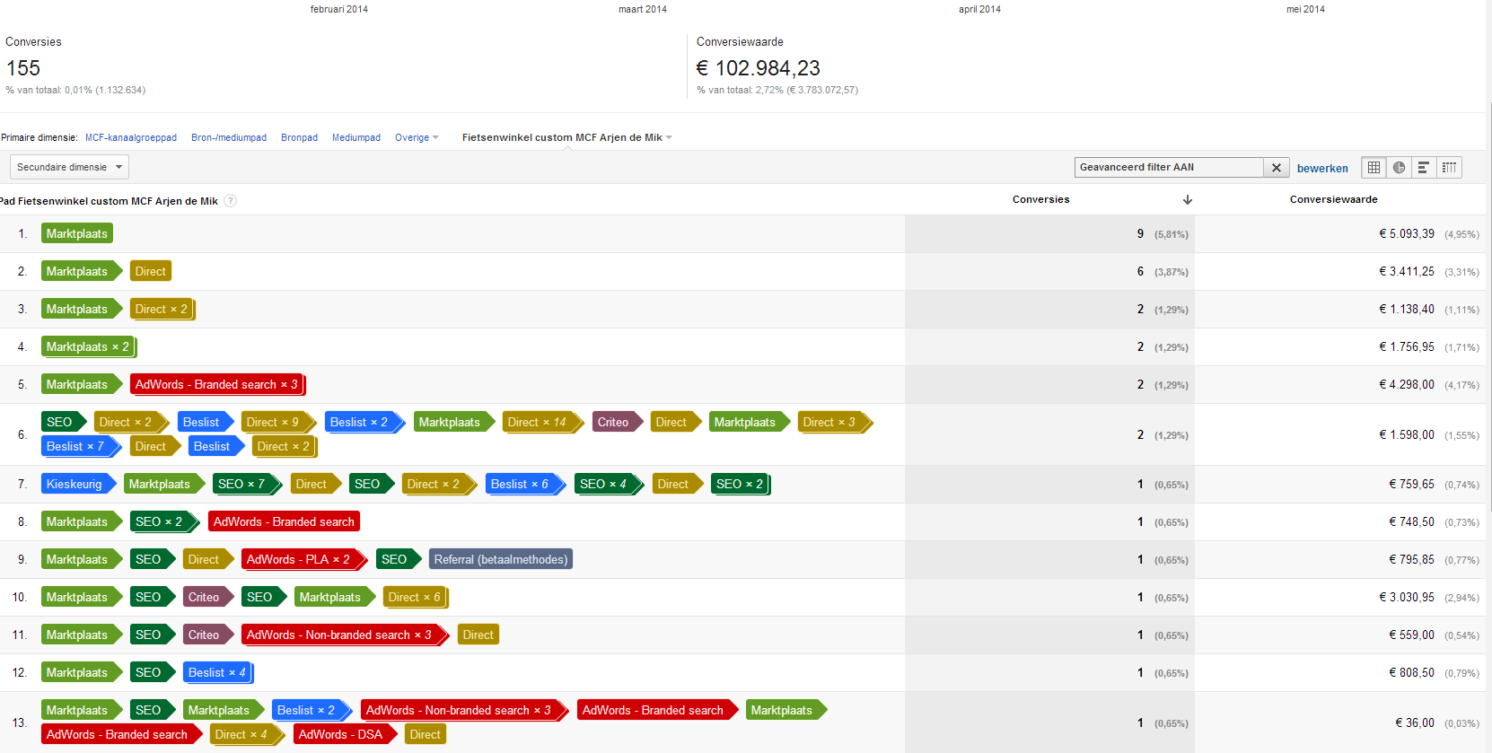The height and width of the screenshot is (753, 1492).
Task: Click the Conversies sort arrow
Action: click(1187, 200)
